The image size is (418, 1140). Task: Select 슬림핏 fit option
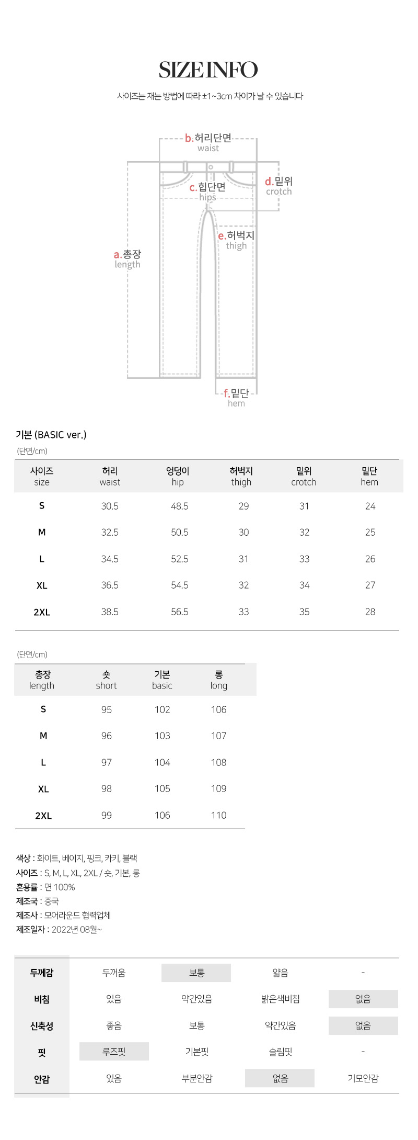[280, 1052]
